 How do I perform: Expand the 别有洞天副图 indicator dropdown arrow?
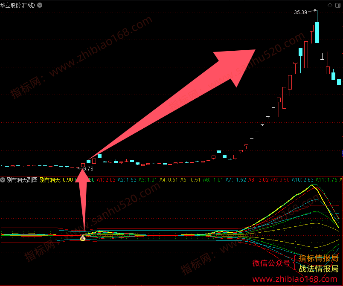pyautogui.click(x=3, y=180)
